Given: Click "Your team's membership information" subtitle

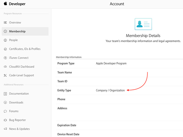Looking at the screenshot, I should pyautogui.click(x=143, y=41).
